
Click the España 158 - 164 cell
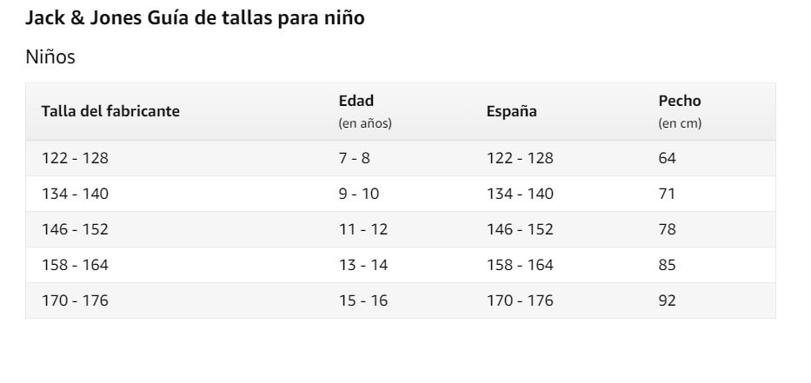[520, 265]
